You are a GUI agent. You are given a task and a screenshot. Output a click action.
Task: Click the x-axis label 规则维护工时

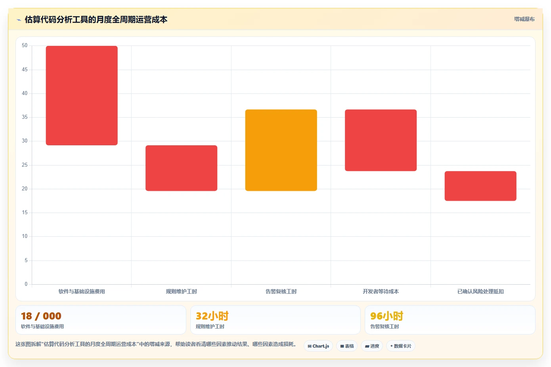tap(182, 291)
